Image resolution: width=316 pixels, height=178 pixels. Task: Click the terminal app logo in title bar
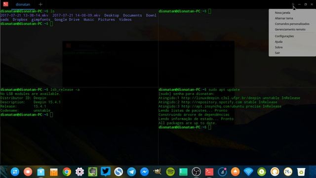pos(5,4)
